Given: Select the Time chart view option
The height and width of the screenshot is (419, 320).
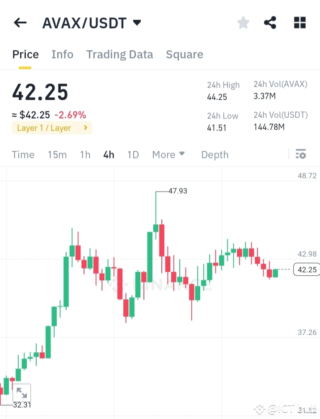Looking at the screenshot, I should (x=23, y=154).
